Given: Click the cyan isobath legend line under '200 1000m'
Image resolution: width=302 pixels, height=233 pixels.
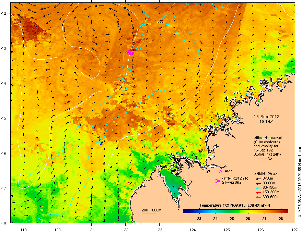Looking at the screenshot, I should [x=149, y=213].
